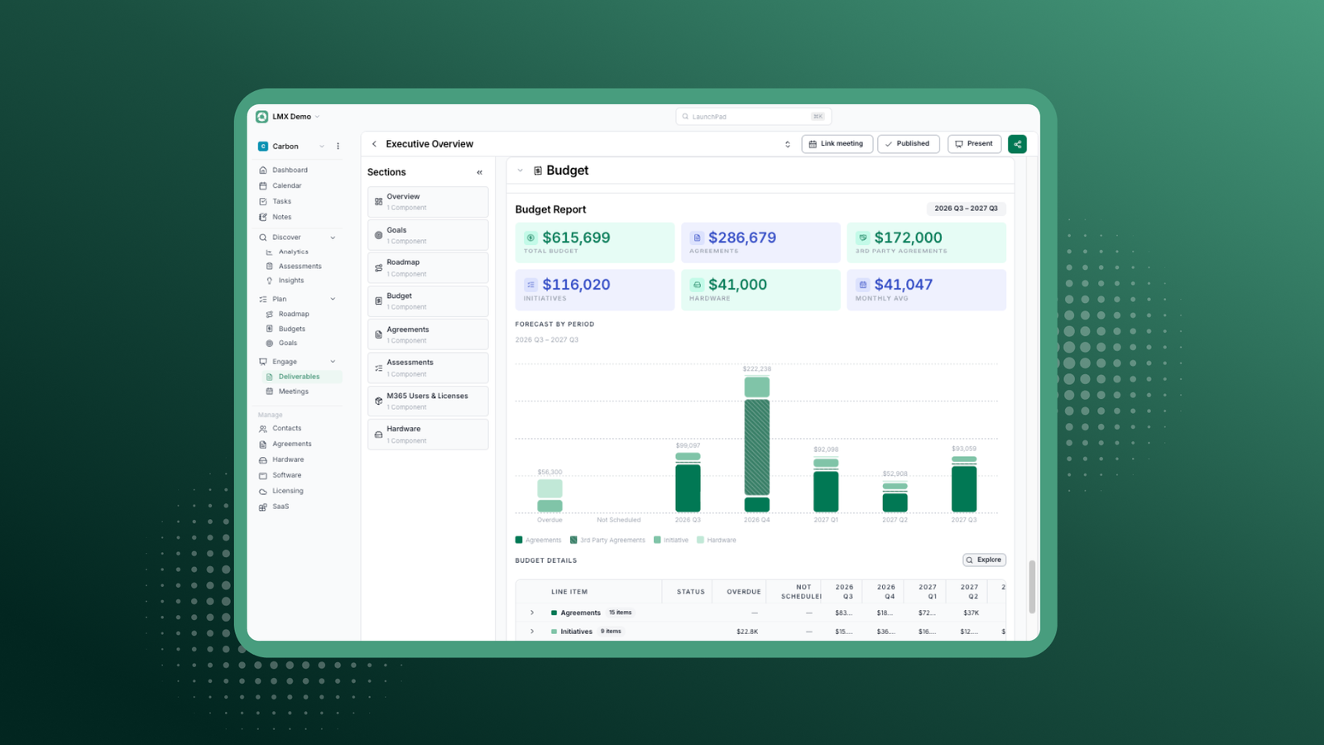Viewport: 1324px width, 745px height.
Task: Collapse the Sections panel with double chevron
Action: [479, 172]
